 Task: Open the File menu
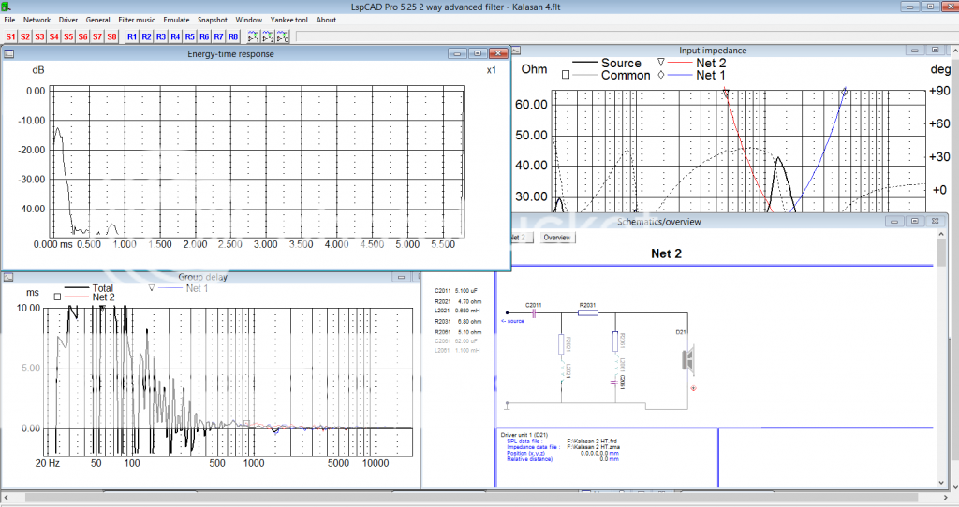(x=9, y=20)
